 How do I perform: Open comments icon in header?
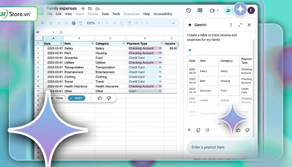(x=200, y=11)
